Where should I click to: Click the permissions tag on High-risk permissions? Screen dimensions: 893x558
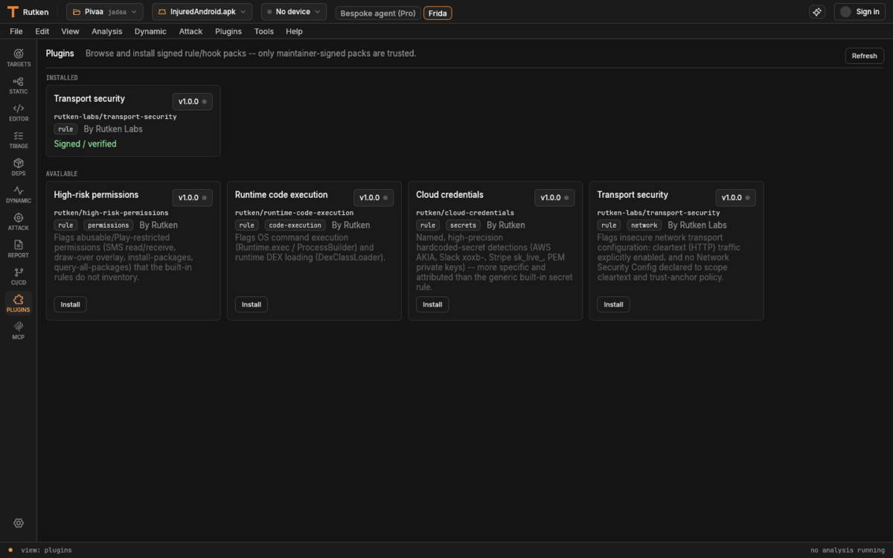pos(109,225)
